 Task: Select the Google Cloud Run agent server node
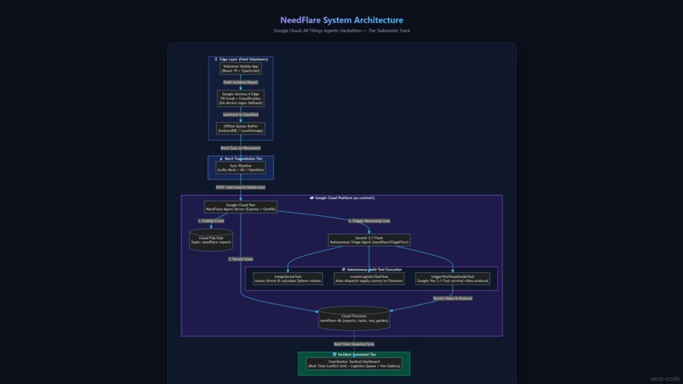click(241, 207)
